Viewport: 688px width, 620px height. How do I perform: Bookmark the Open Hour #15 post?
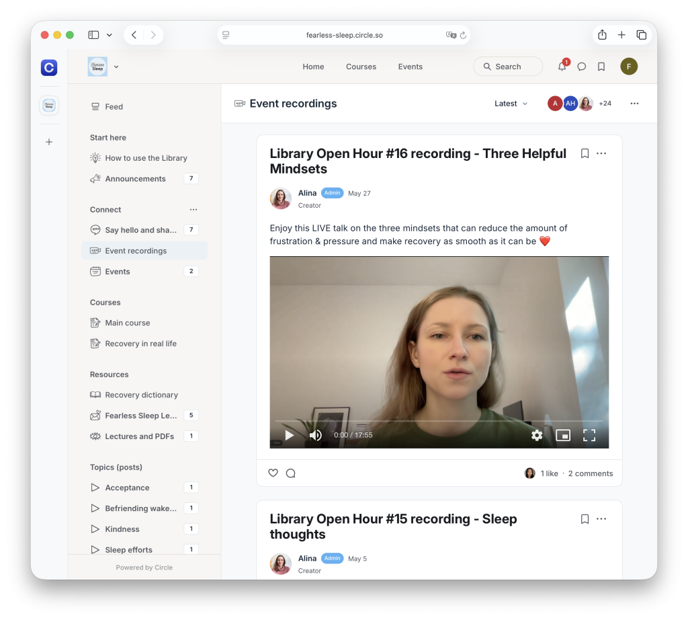pos(585,519)
